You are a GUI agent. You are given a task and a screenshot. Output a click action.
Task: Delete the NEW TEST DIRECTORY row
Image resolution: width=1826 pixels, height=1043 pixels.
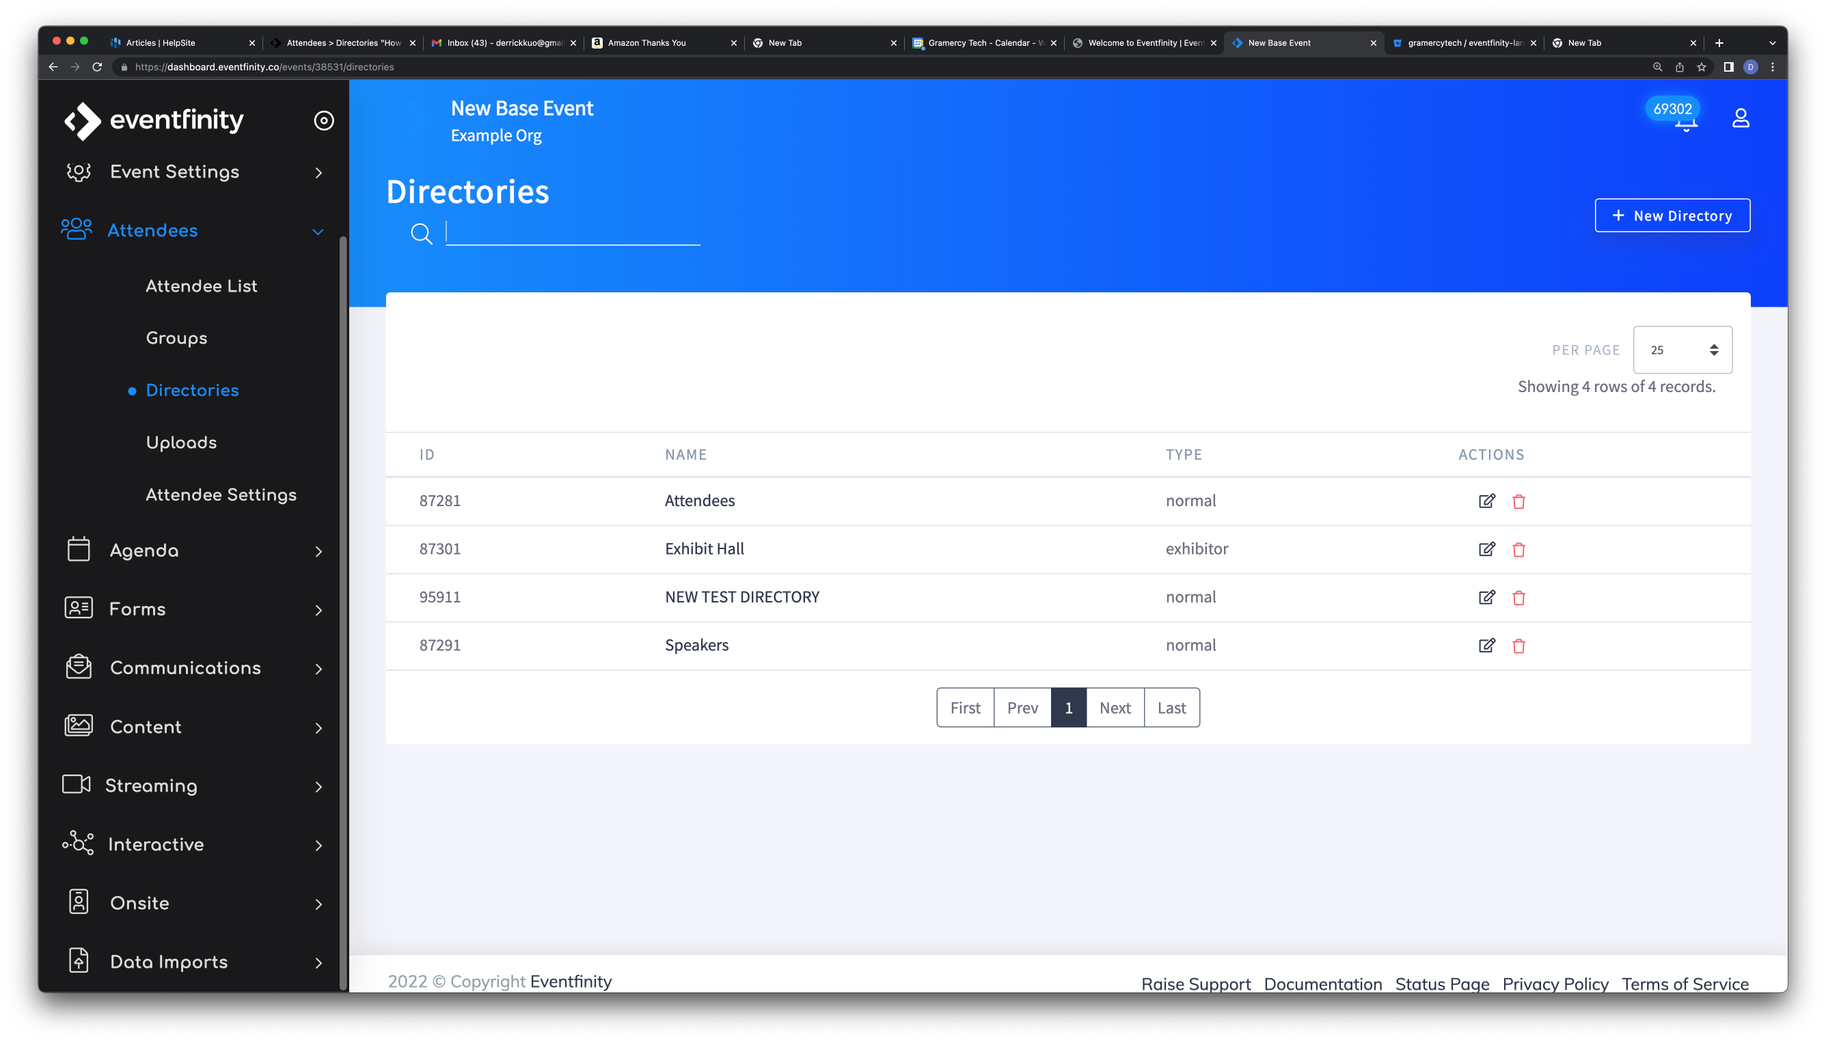[1518, 598]
